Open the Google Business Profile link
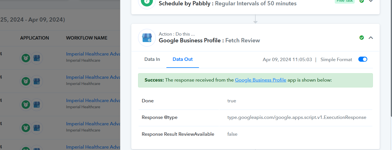This screenshot has width=392, height=150. click(x=261, y=80)
